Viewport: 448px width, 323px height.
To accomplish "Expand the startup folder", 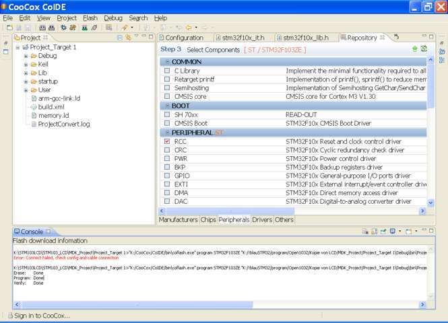I will point(26,81).
